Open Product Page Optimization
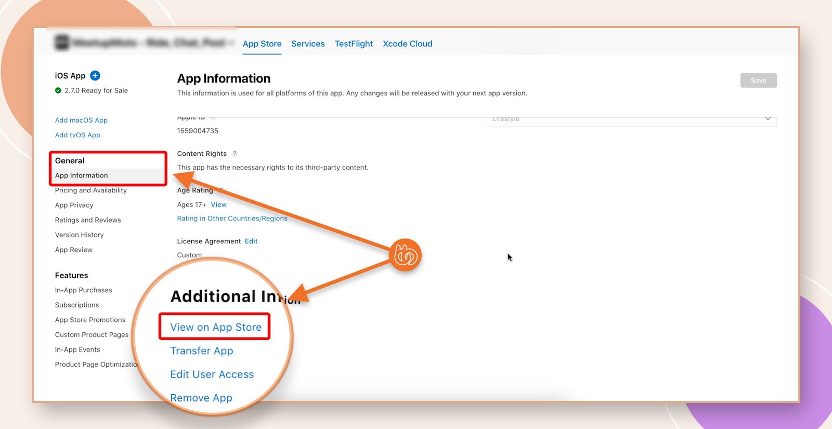 pyautogui.click(x=96, y=365)
